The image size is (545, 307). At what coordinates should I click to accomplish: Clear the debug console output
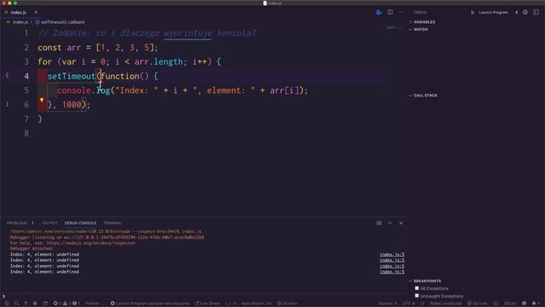click(x=379, y=223)
